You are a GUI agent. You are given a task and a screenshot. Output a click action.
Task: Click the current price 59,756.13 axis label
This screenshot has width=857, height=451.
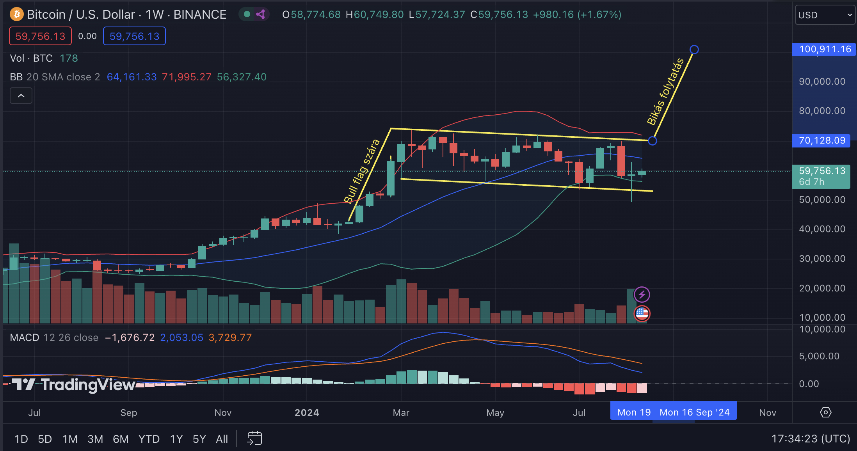pos(821,176)
